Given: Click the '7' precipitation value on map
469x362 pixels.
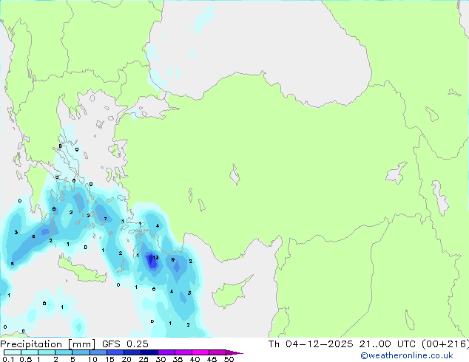Looking at the screenshot, I should point(105,219).
